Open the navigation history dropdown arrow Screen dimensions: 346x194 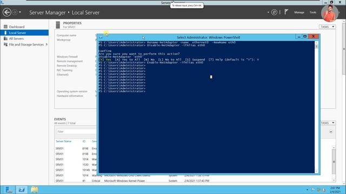pyautogui.click(x=20, y=12)
